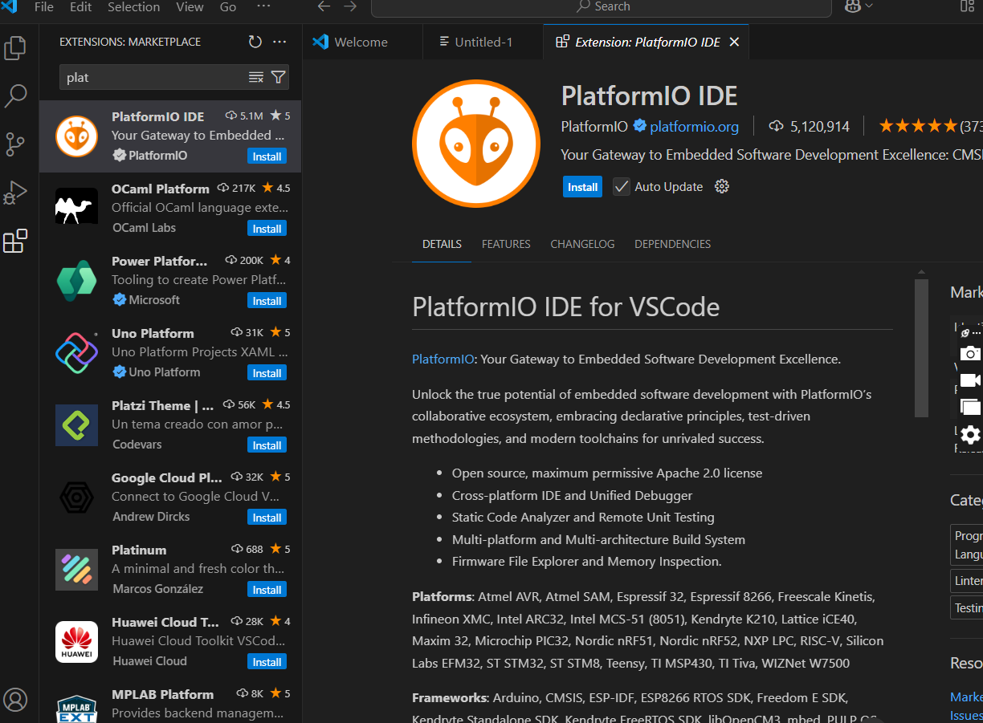Expand the Copilot dropdown chevron
Image resolution: width=983 pixels, height=723 pixels.
[x=868, y=6]
